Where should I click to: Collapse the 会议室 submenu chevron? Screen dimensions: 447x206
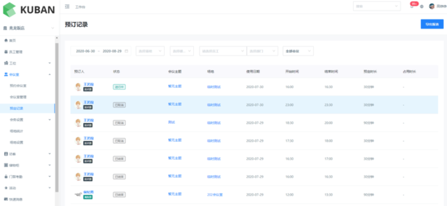(x=50, y=74)
